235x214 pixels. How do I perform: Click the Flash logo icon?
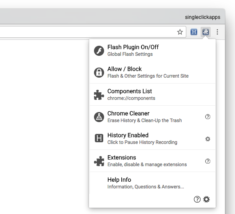pos(99,51)
